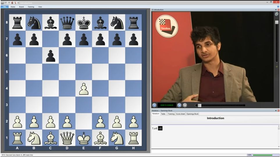Toggle the speaker mute icon above volume bar
280x157 pixels.
(x=277, y=14)
